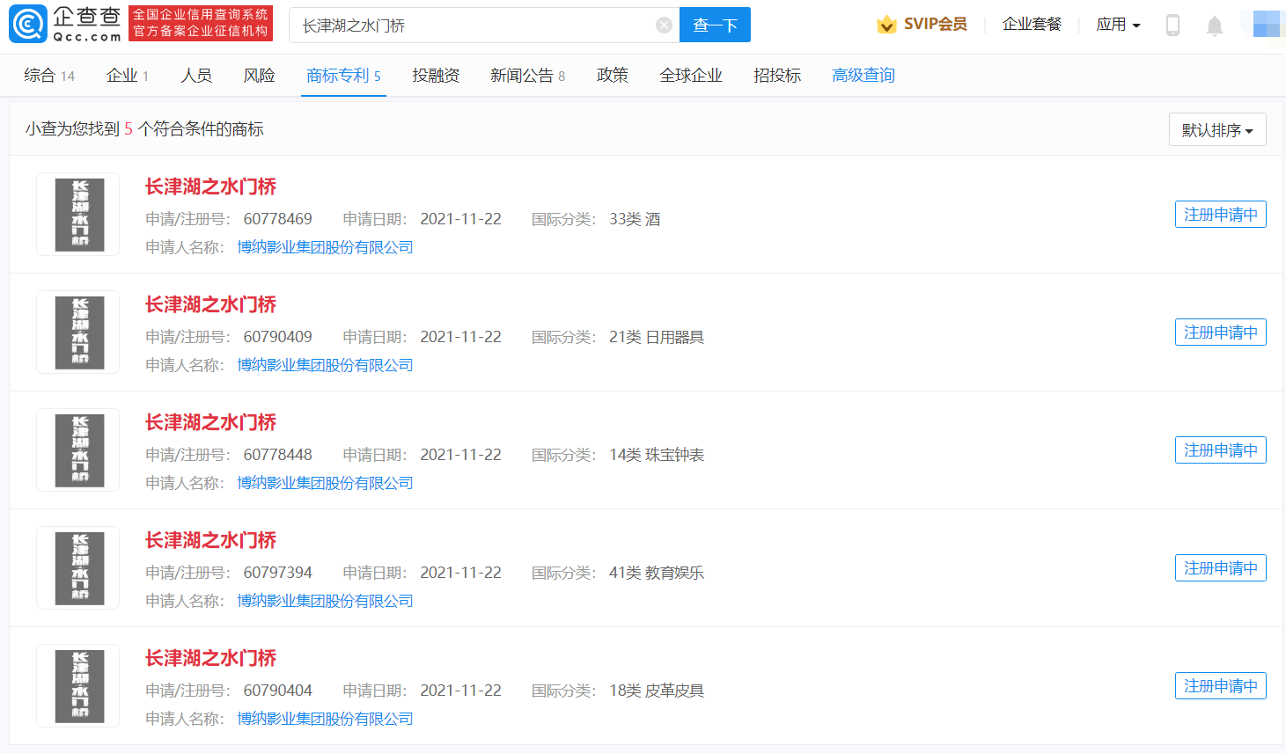Open the 博纳影业集团股份有限公司 applicant link

coord(326,247)
